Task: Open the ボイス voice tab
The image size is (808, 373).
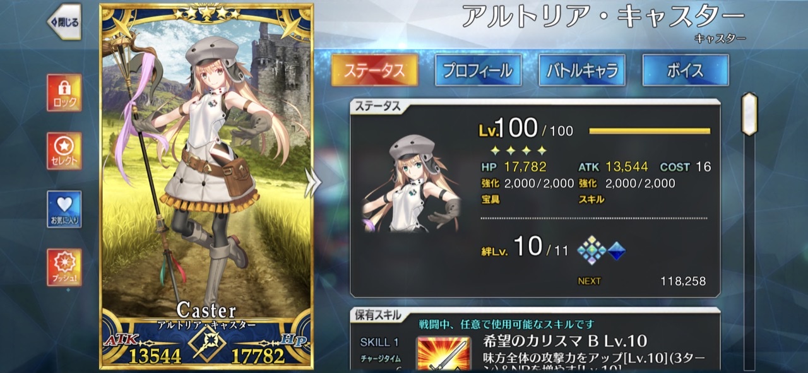Action: click(686, 70)
